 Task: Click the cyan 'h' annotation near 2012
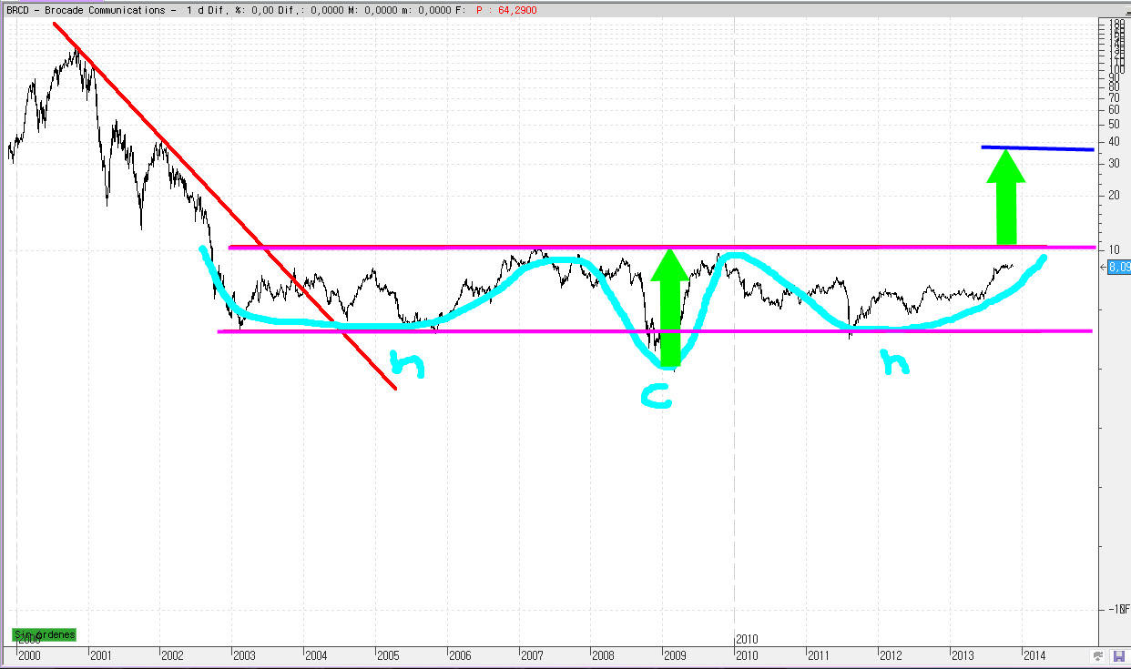tap(896, 363)
